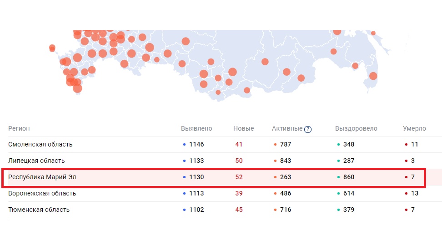Click the Активные column header

(x=287, y=128)
